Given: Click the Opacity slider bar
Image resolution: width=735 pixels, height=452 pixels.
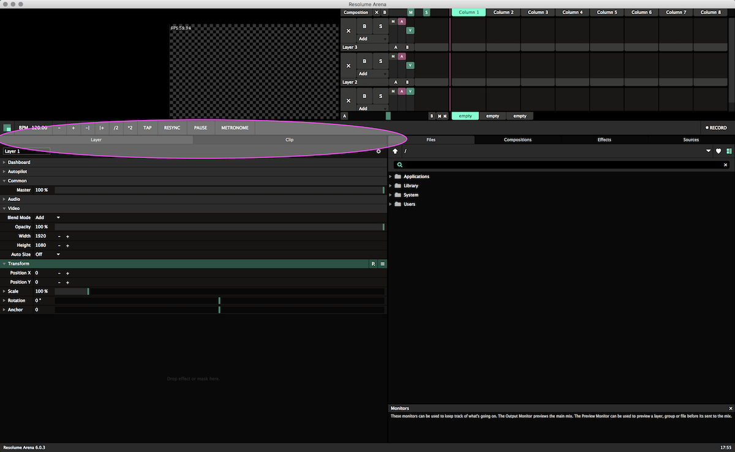Looking at the screenshot, I should click(x=219, y=227).
